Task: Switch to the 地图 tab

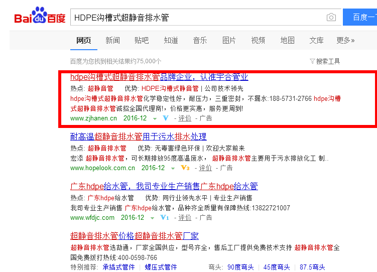Action: point(287,40)
